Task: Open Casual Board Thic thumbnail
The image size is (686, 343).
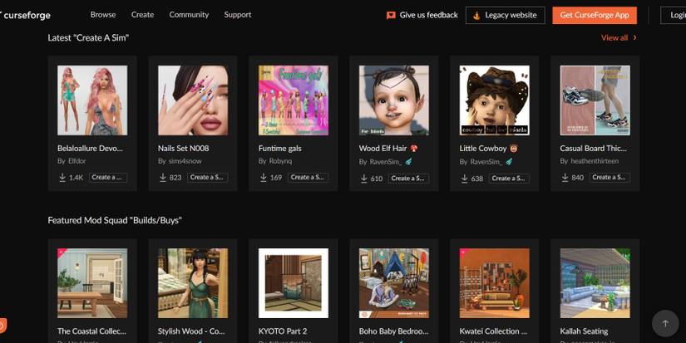Action: tap(595, 100)
